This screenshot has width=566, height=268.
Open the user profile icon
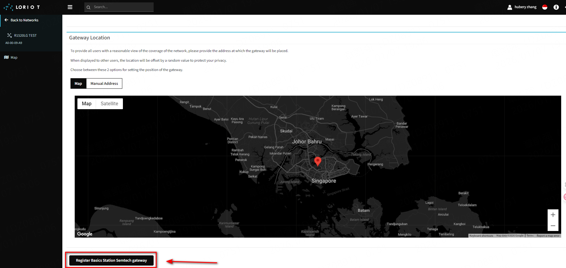509,7
